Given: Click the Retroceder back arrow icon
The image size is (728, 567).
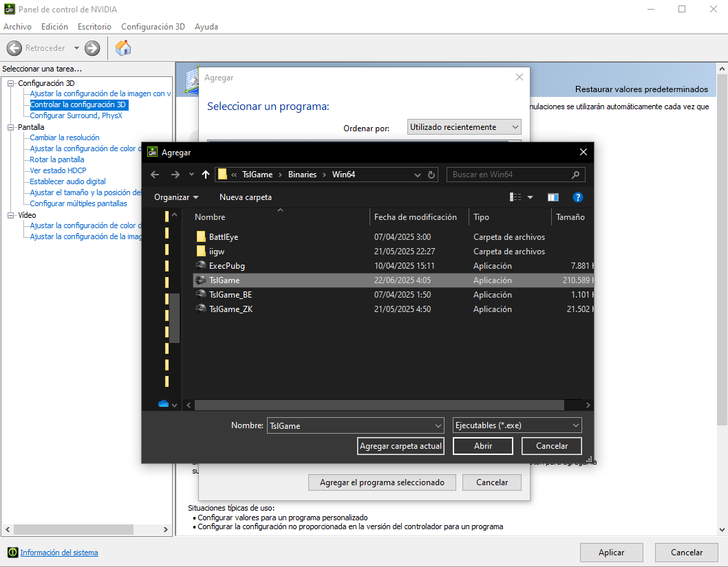Looking at the screenshot, I should [x=14, y=47].
